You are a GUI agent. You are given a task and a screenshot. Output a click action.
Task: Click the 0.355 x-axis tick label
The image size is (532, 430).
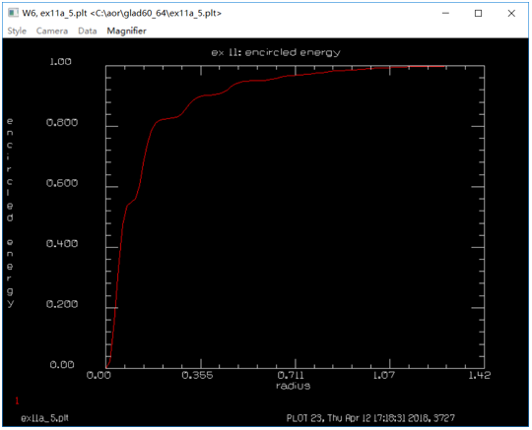(x=197, y=375)
